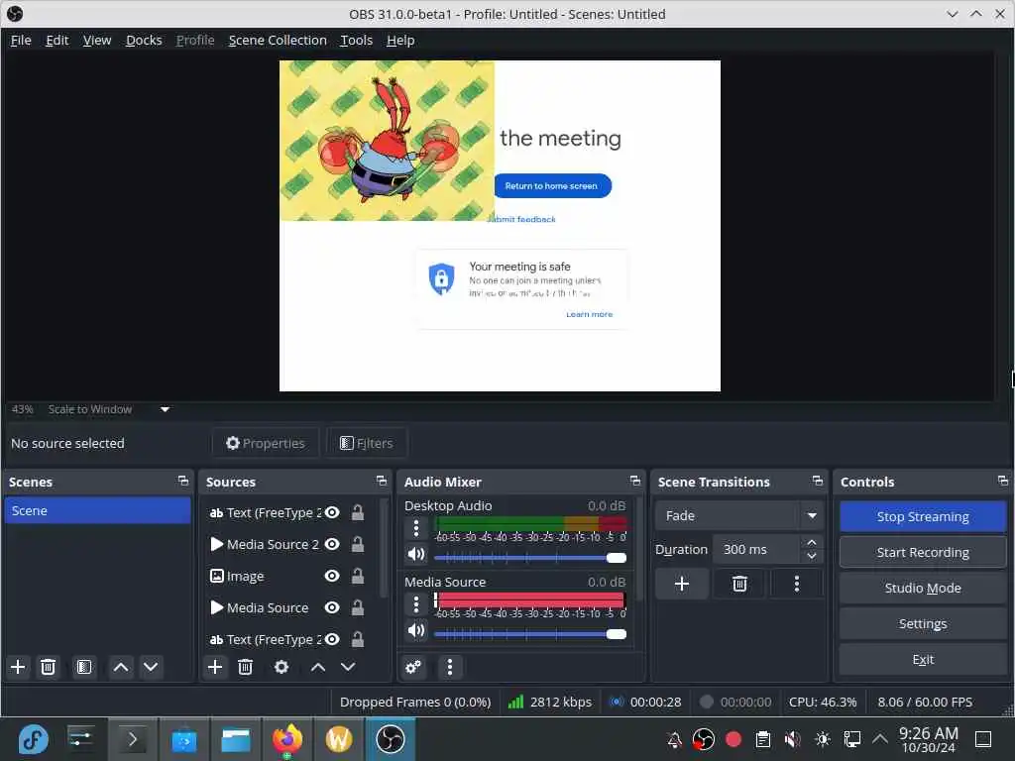The image size is (1015, 761).
Task: Move scene up with arrow icon
Action: [x=120, y=667]
